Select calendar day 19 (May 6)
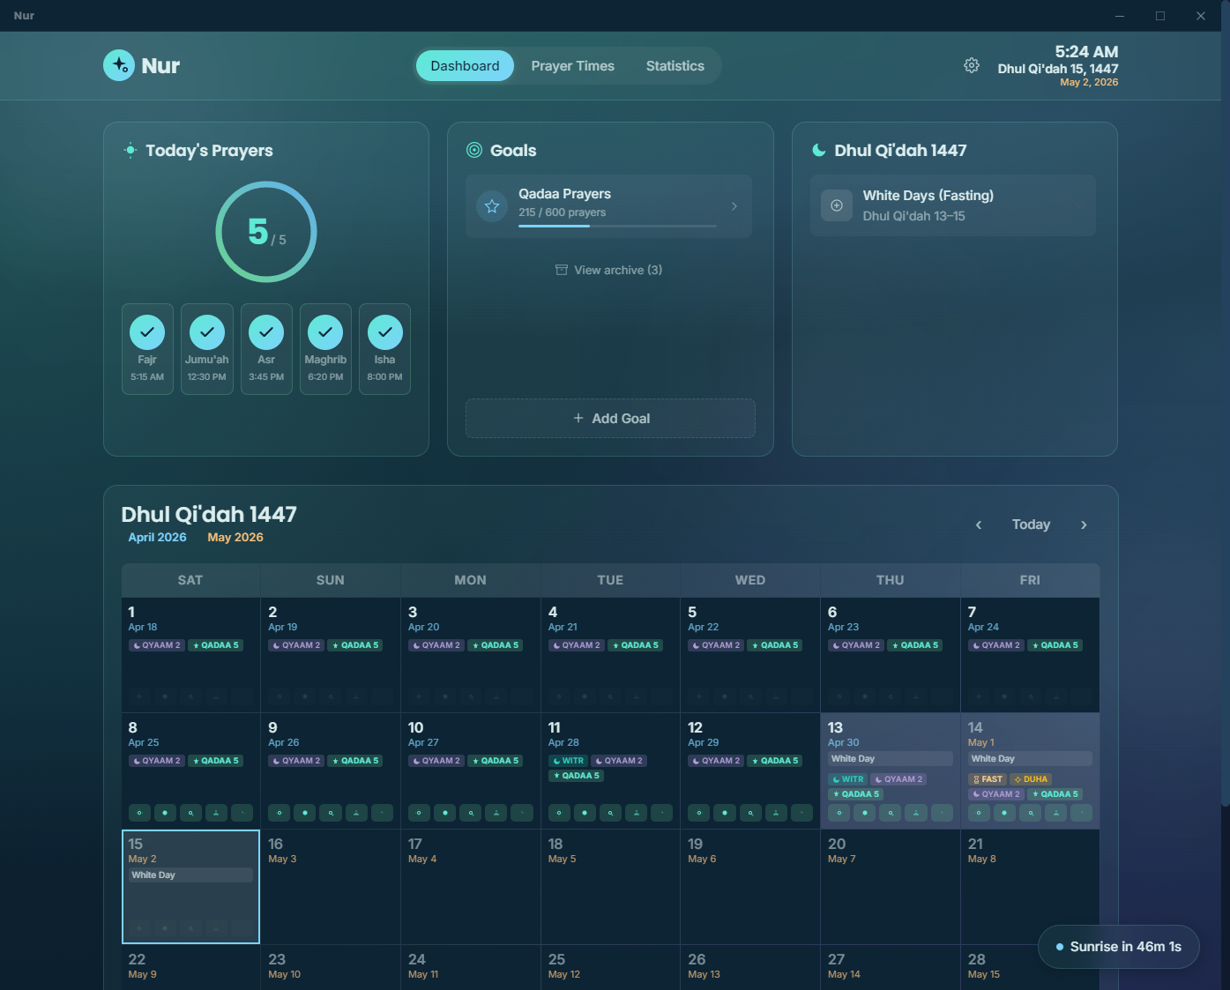Image resolution: width=1230 pixels, height=990 pixels. point(750,887)
